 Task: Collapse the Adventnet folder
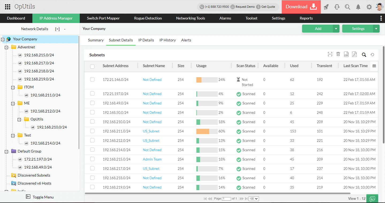pyautogui.click(x=6, y=48)
